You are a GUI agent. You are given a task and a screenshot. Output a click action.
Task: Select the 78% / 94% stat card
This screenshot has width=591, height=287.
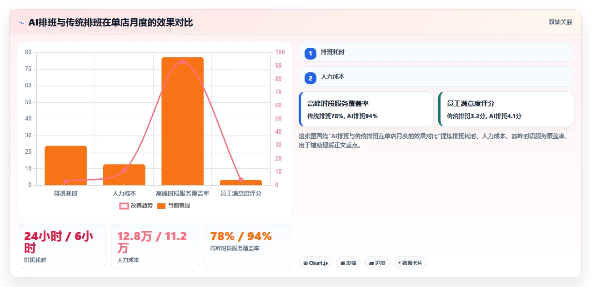(248, 247)
